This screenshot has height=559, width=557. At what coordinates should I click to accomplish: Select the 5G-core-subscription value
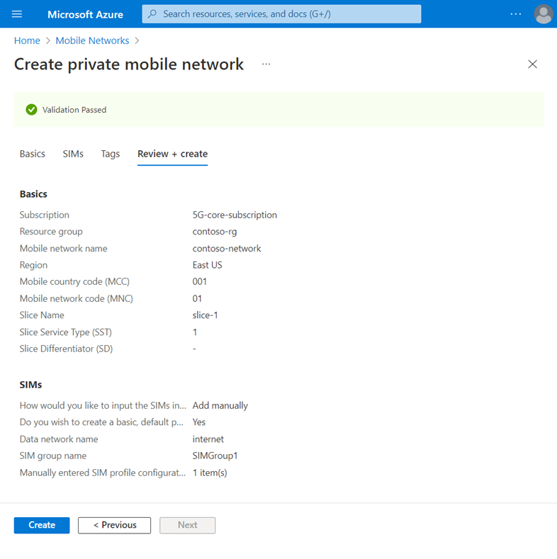(235, 215)
